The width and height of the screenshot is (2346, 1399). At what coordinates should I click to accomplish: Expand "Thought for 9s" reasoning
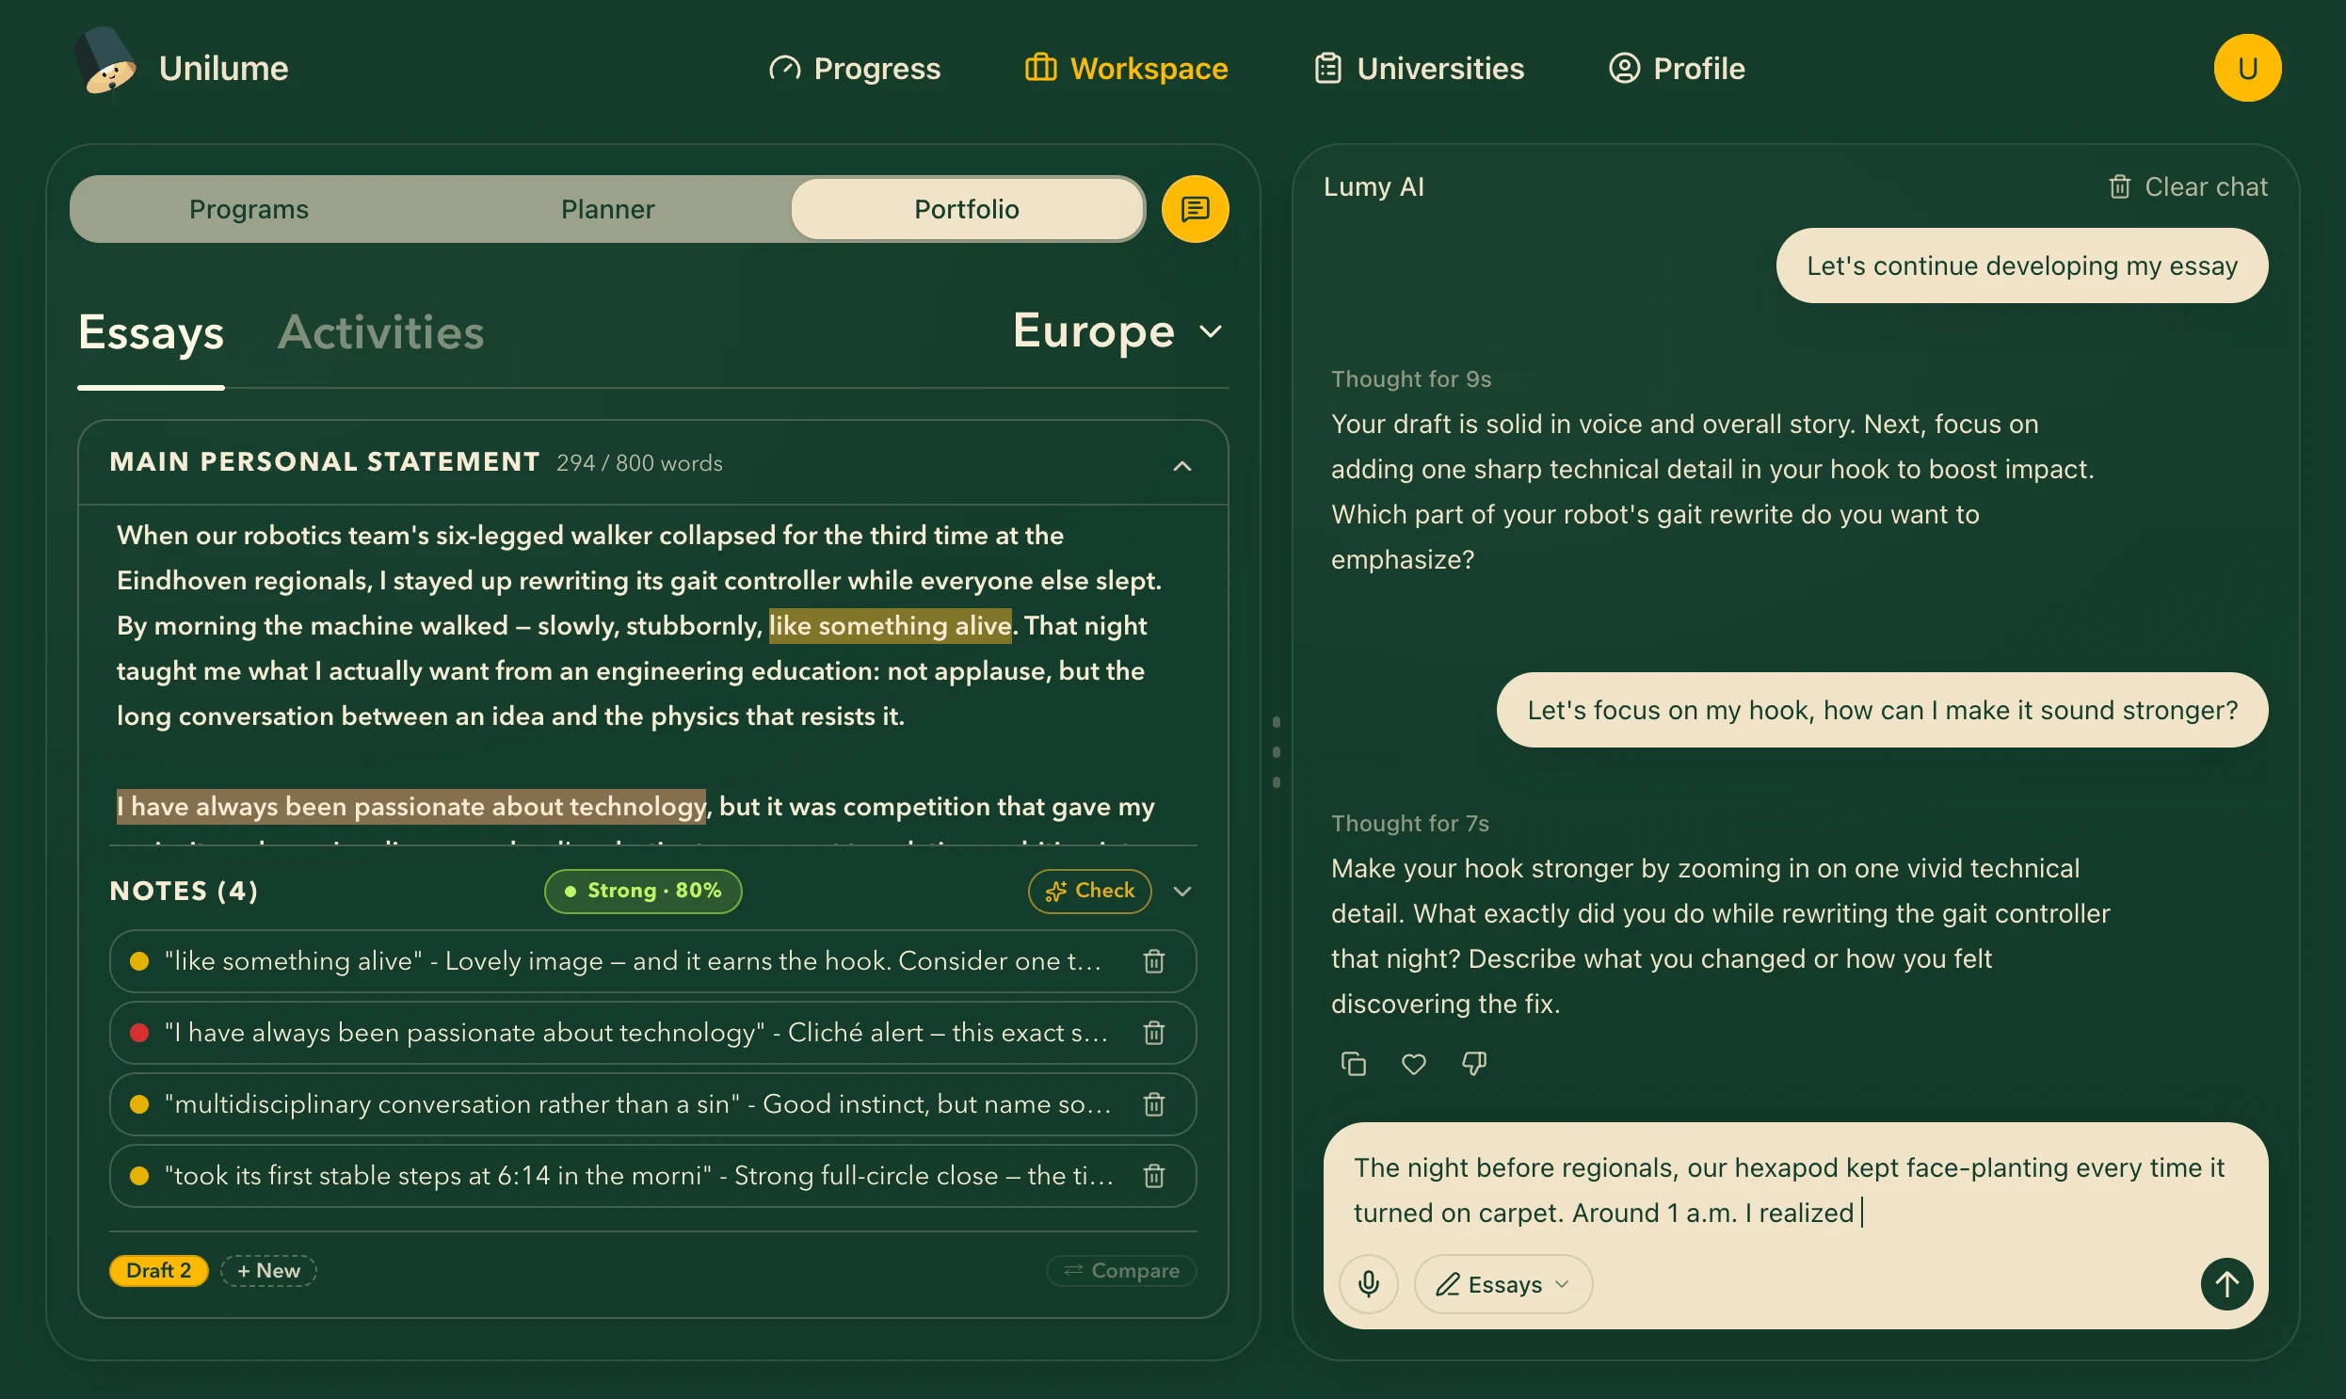tap(1411, 379)
